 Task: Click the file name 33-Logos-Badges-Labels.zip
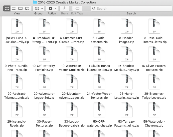(x=72, y=124)
